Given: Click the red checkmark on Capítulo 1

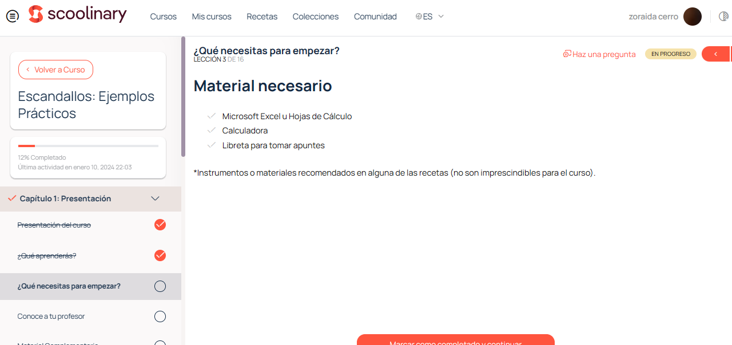Looking at the screenshot, I should coord(11,198).
